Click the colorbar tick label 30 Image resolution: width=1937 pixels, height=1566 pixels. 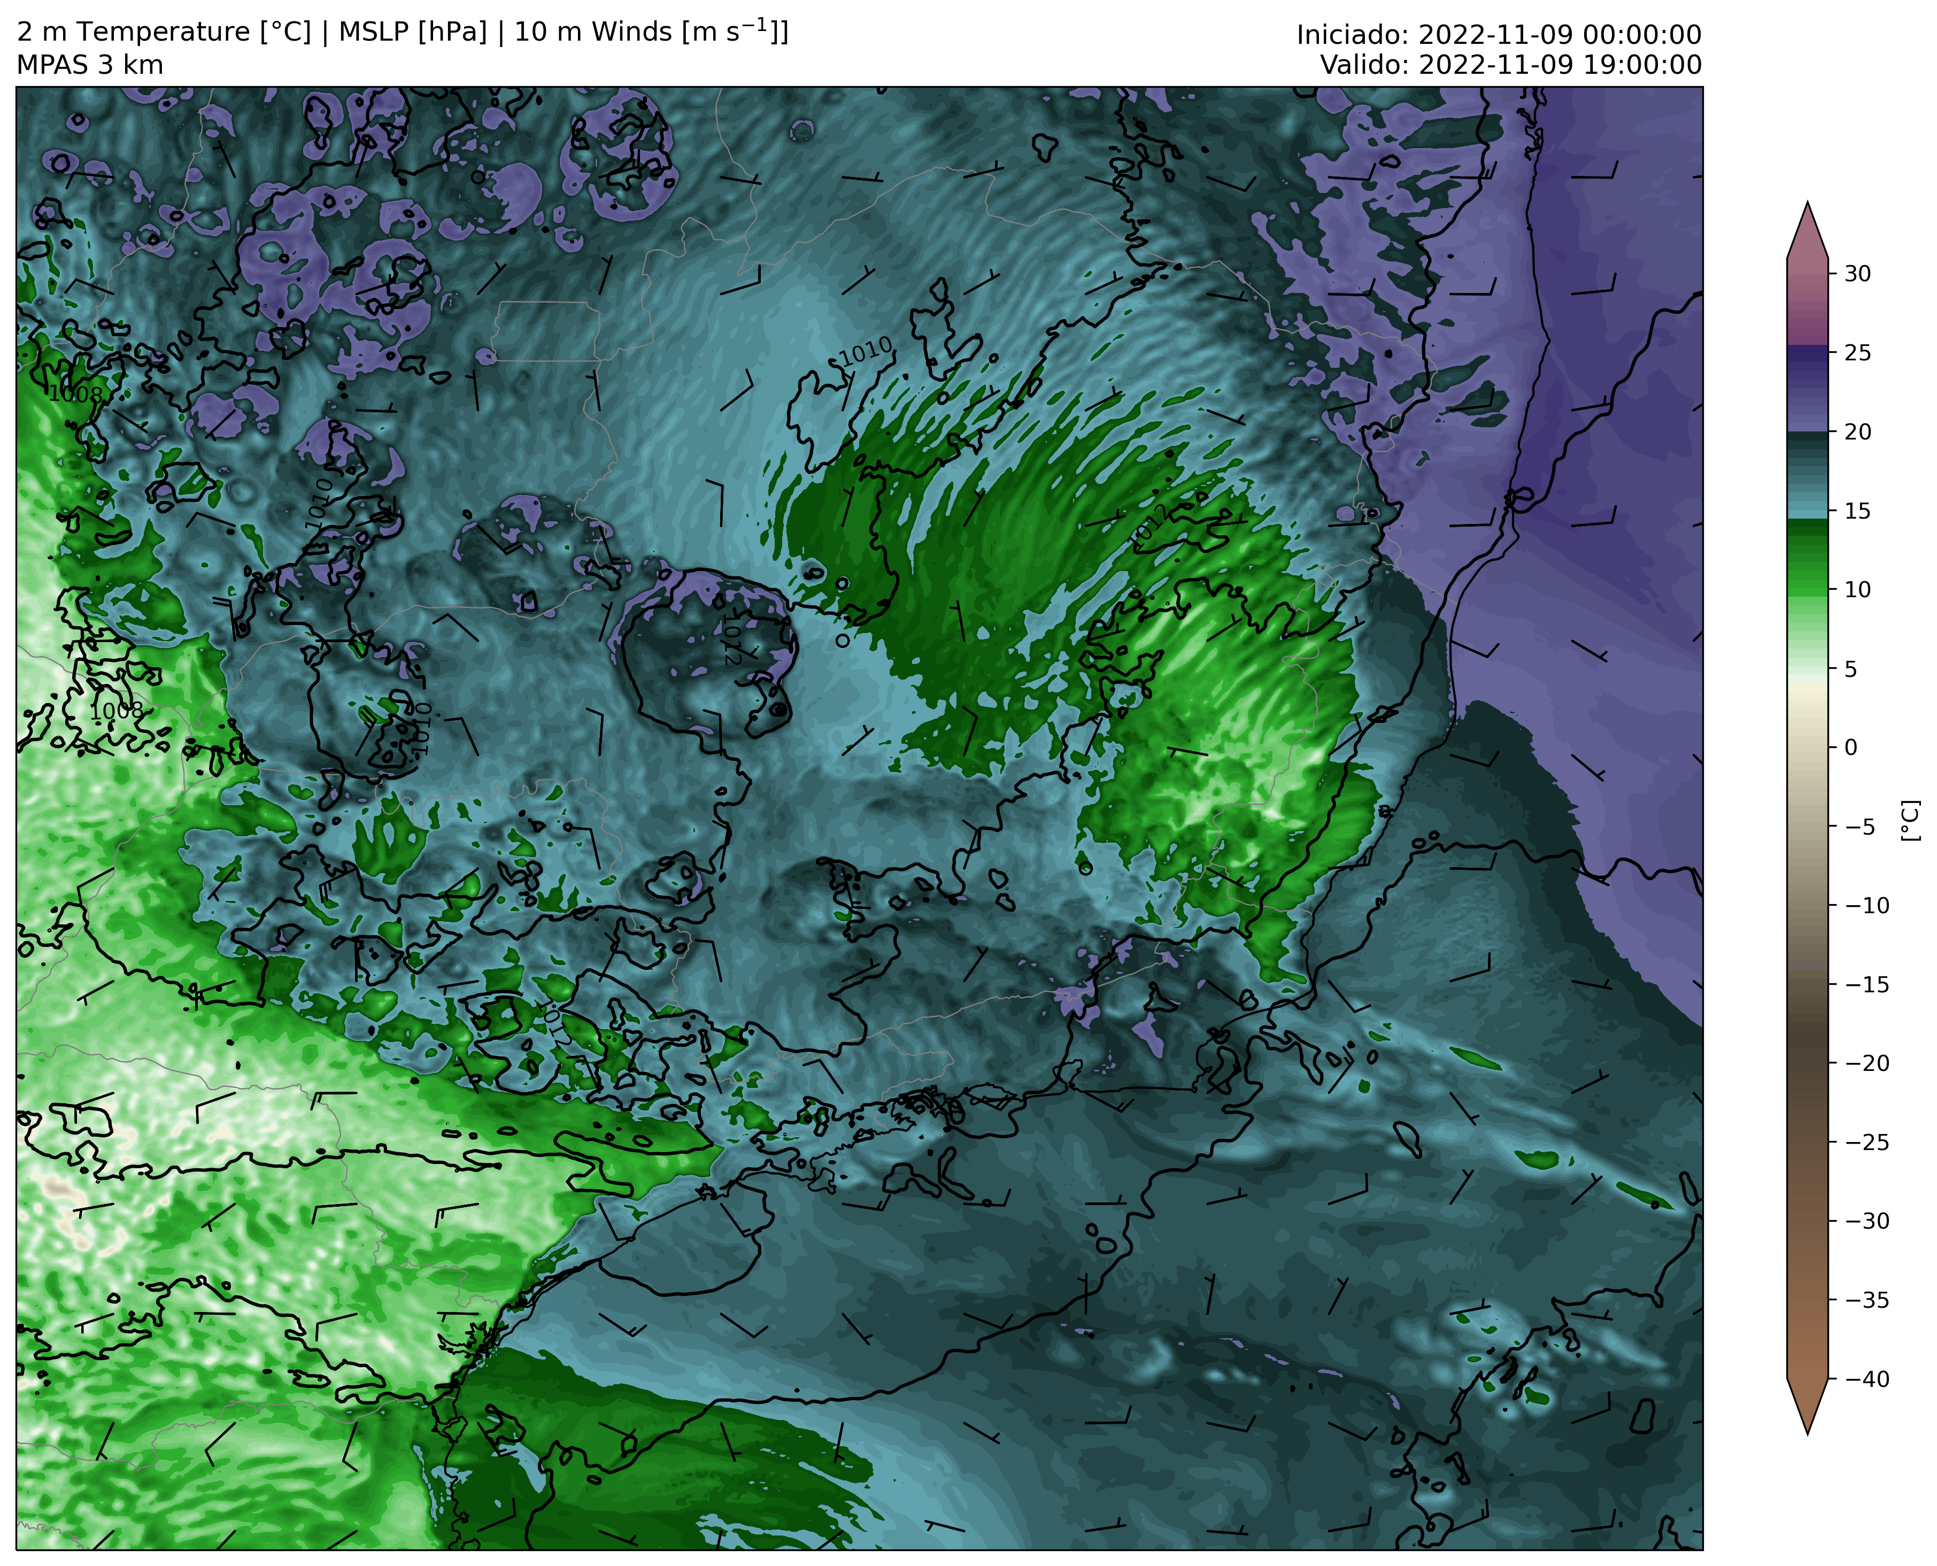pyautogui.click(x=1857, y=273)
